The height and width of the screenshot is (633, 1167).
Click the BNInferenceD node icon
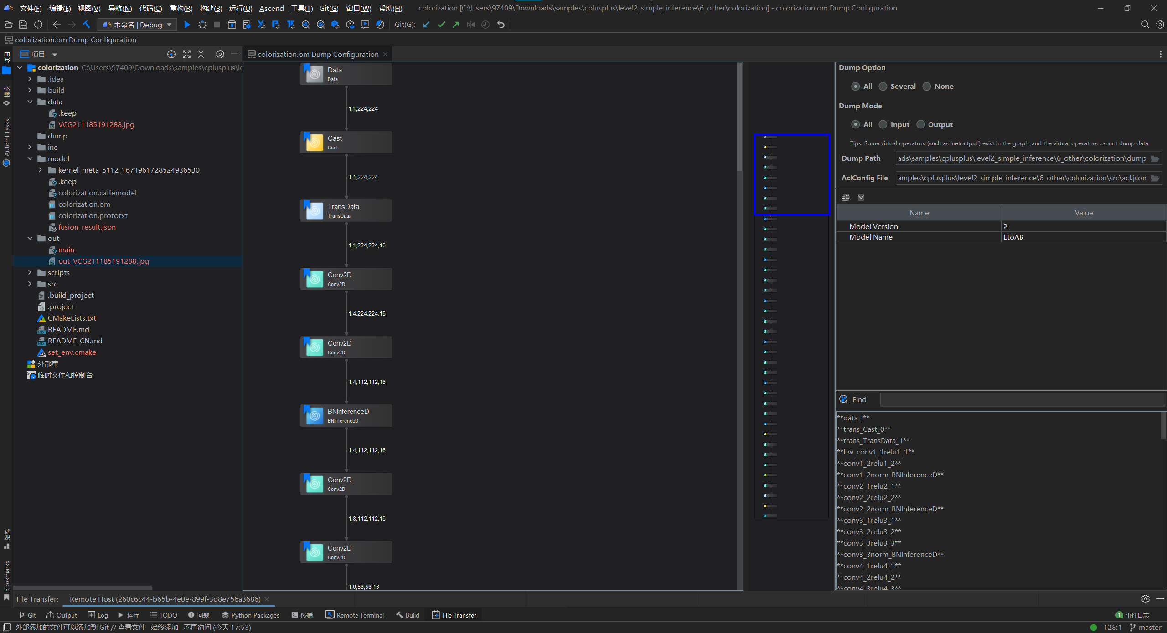[314, 415]
